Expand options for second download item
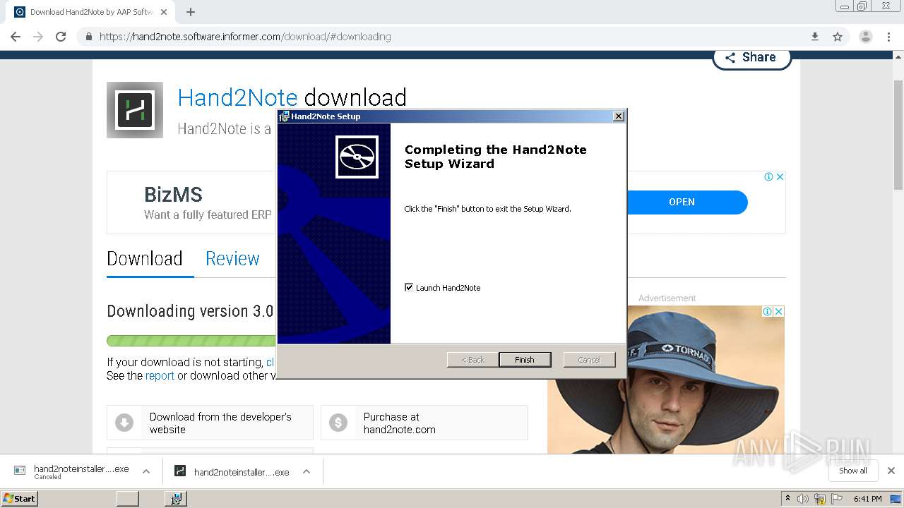The image size is (904, 508). 307,472
